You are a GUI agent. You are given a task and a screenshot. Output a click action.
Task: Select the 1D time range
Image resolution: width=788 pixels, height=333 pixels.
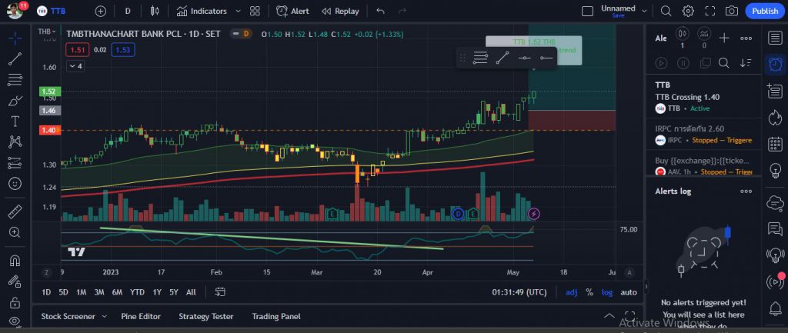point(46,291)
